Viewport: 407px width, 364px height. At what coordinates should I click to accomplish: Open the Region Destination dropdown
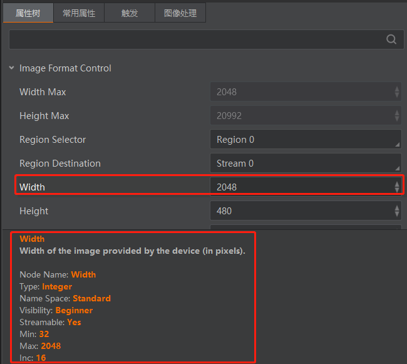pyautogui.click(x=306, y=164)
